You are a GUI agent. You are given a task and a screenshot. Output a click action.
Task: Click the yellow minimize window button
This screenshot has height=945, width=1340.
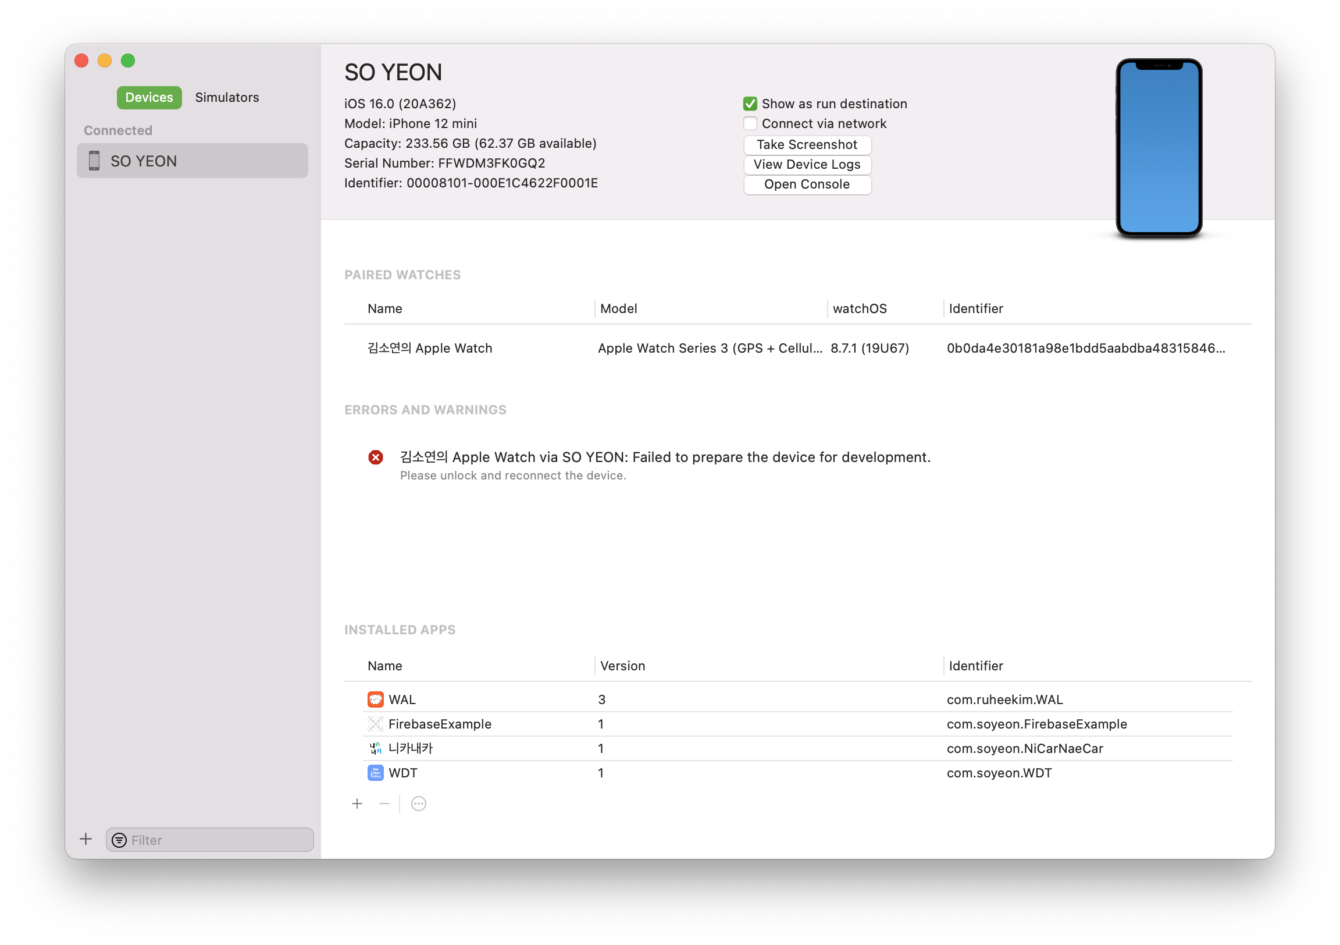click(x=105, y=60)
